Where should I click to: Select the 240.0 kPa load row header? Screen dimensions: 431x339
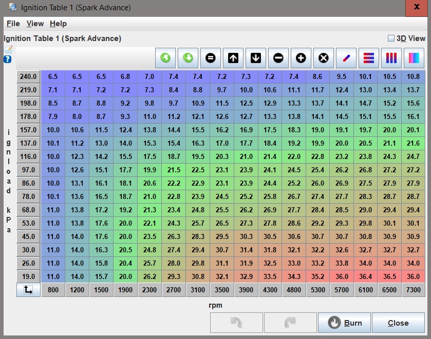pyautogui.click(x=28, y=77)
